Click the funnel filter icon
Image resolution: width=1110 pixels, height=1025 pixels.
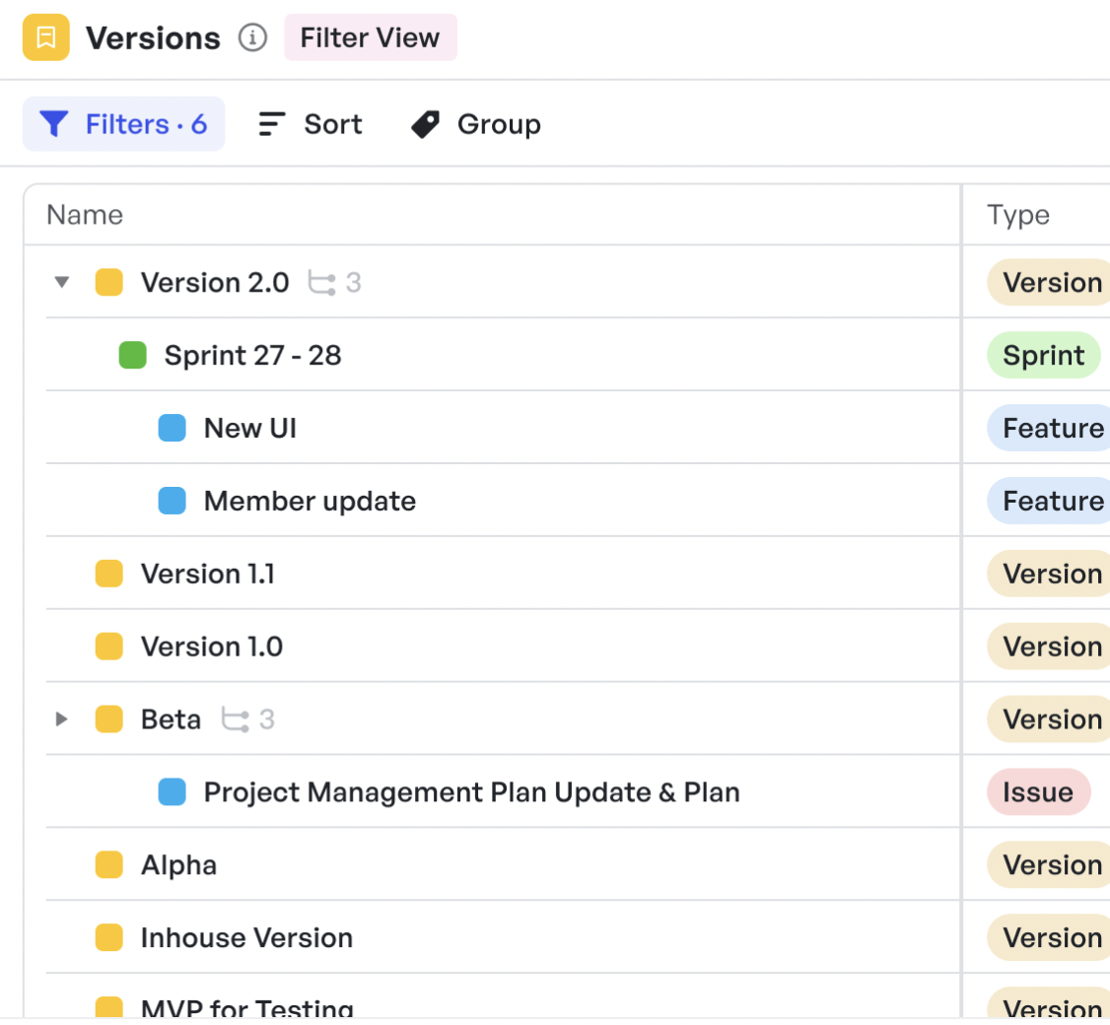pos(54,124)
